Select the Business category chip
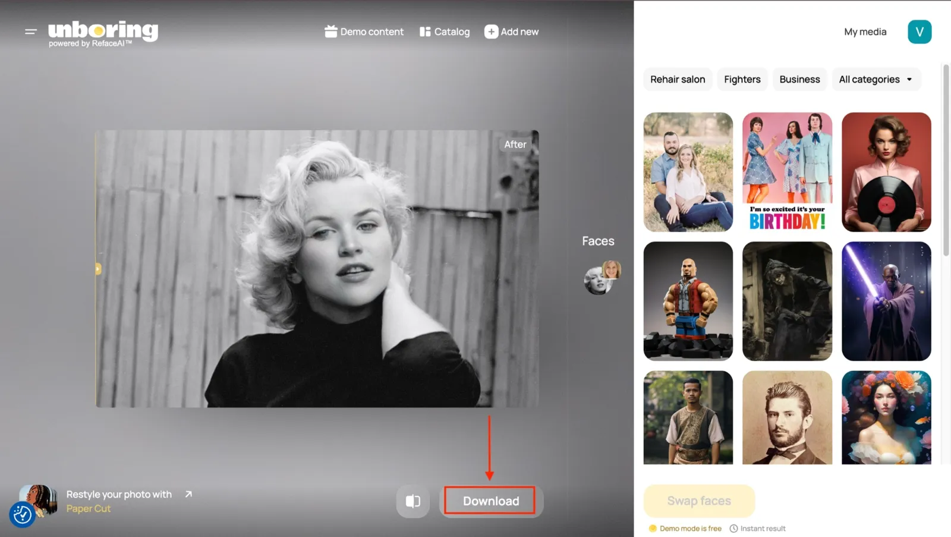The image size is (951, 537). (799, 79)
